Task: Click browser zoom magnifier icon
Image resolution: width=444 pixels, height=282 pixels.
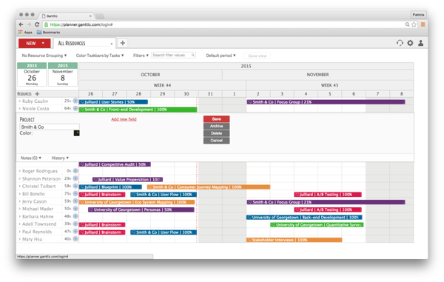Action: [407, 24]
